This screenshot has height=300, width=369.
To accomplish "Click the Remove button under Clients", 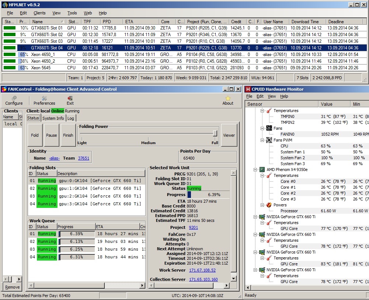I will coord(13,287).
